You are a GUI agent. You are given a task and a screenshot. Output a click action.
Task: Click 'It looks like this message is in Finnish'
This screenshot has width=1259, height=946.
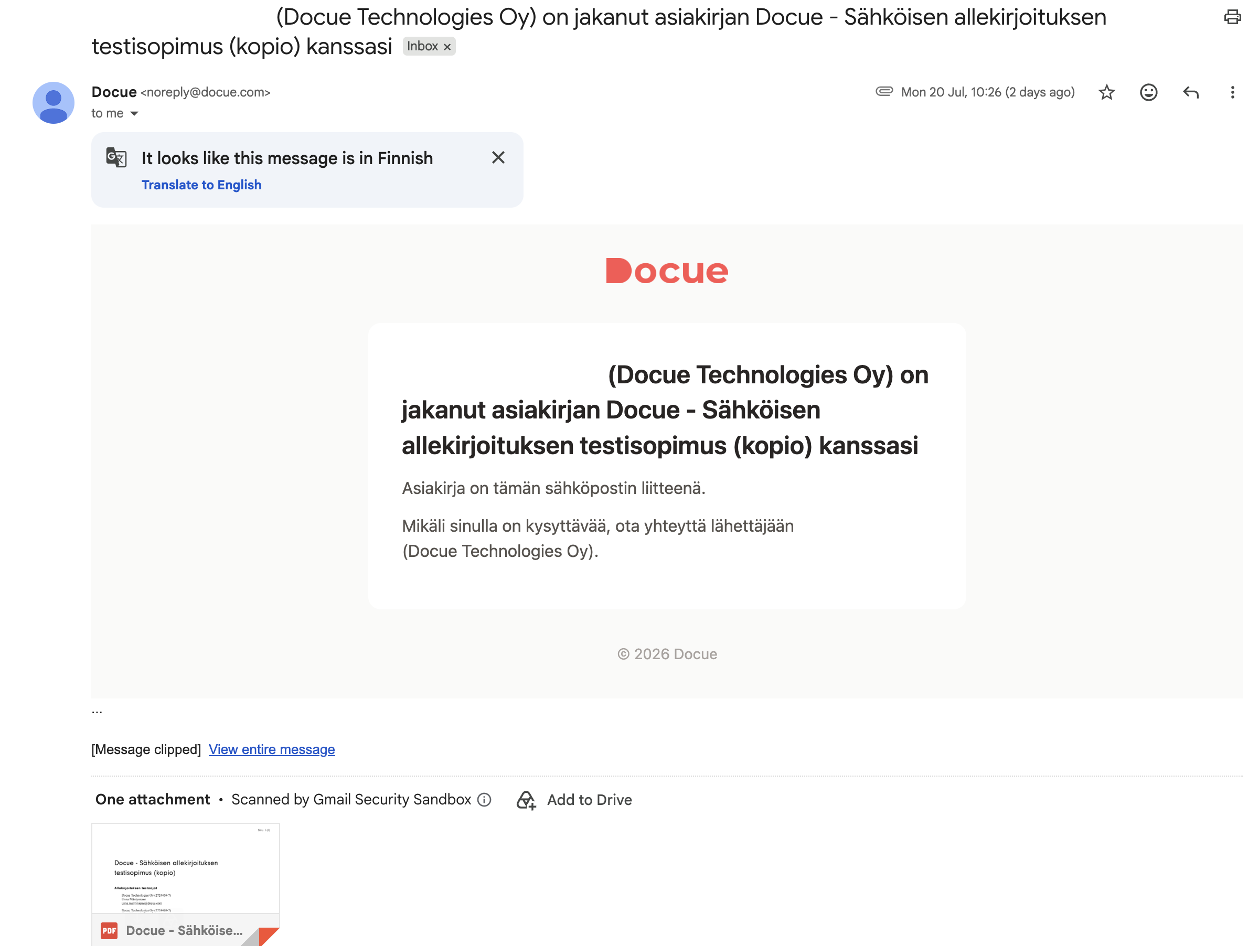point(287,158)
